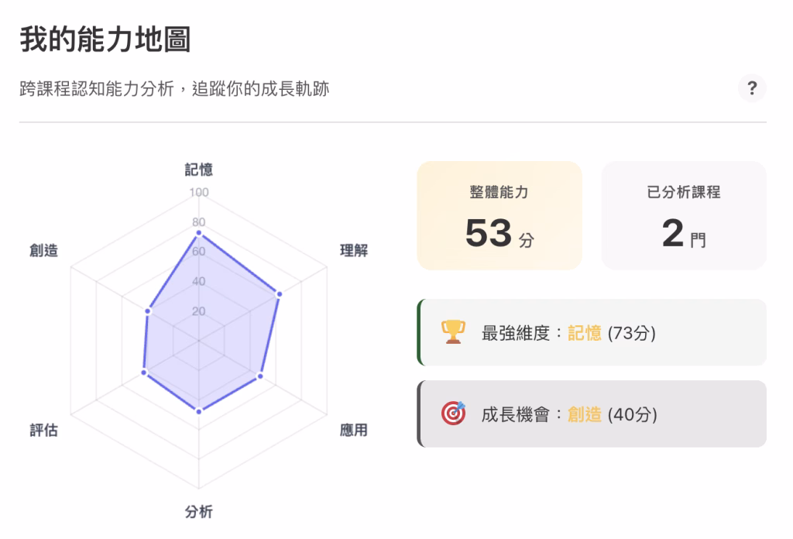Select the 應用 axis label
Viewport: 793px width, 539px height.
click(354, 431)
